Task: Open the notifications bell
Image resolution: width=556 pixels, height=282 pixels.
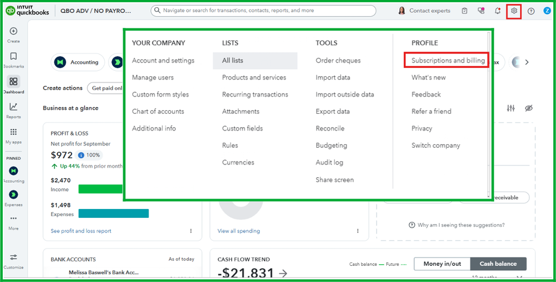Action: click(x=497, y=11)
